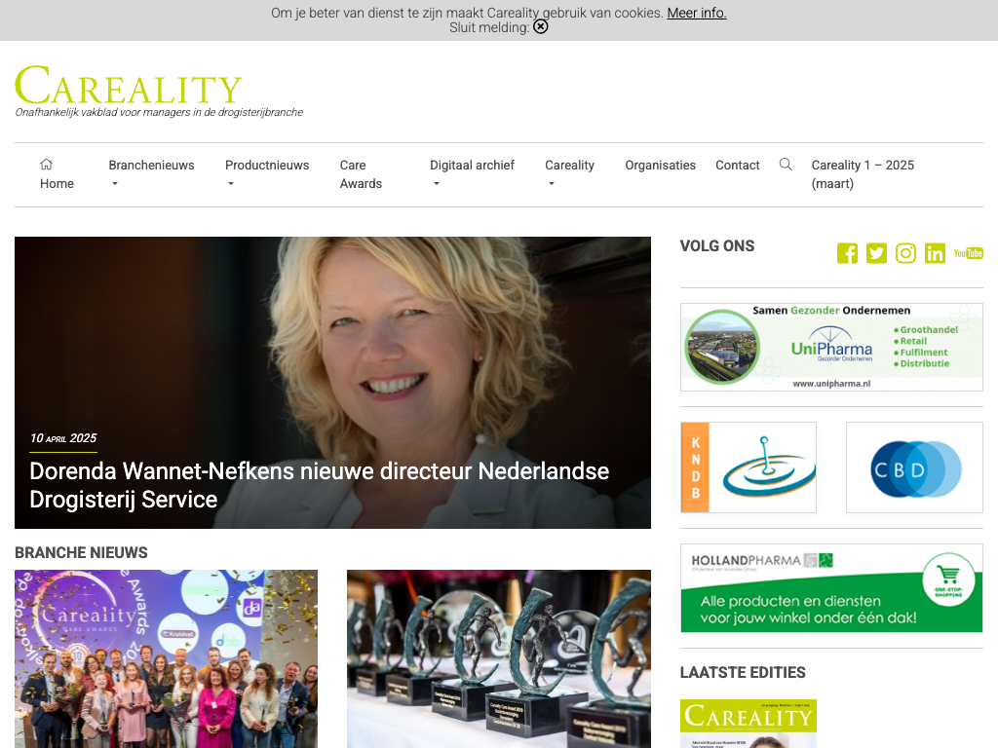Open the LinkedIn icon under Volg Ons
Viewport: 998px width, 748px height.
[x=935, y=253]
